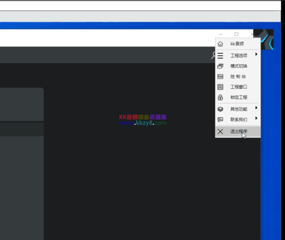Click the home icon beside kk音频
This screenshot has width=285, height=240.
pos(220,44)
